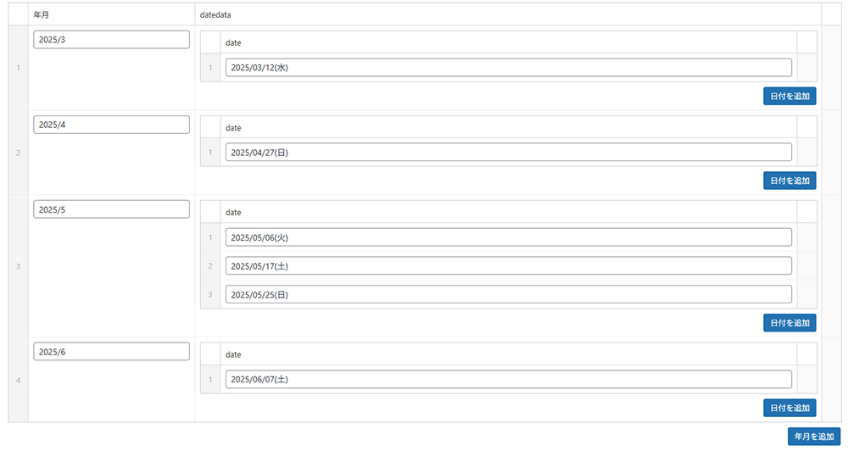Select the 2025/05/25(日) date field
The width and height of the screenshot is (848, 451).
[508, 295]
